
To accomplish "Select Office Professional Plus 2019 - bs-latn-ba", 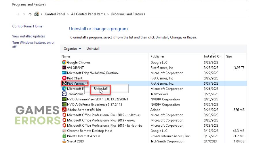I will pos(104,126).
